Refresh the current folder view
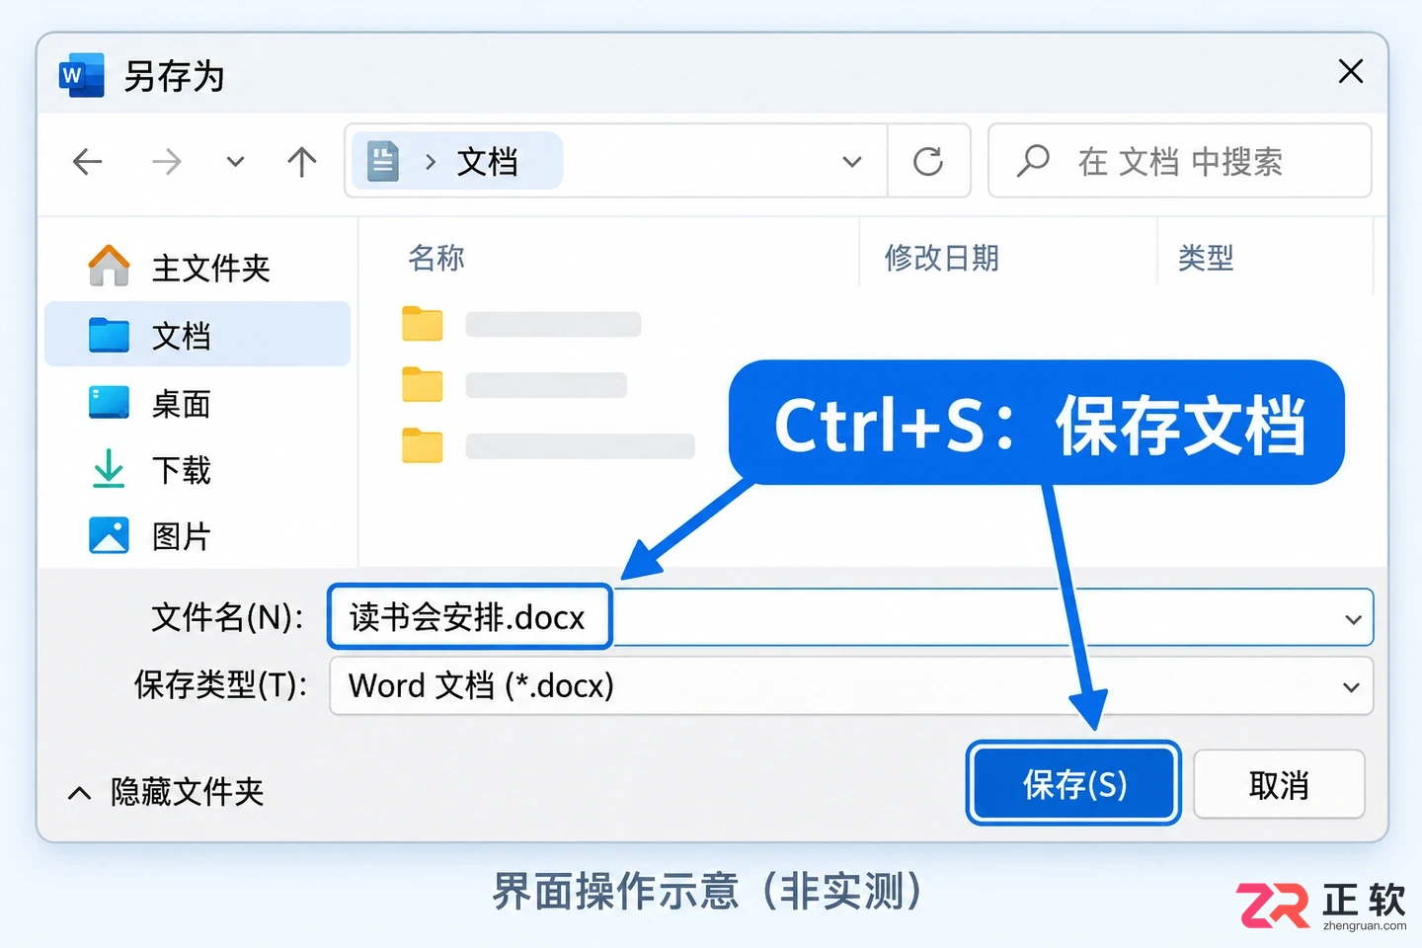The width and height of the screenshot is (1422, 948). coord(928,161)
